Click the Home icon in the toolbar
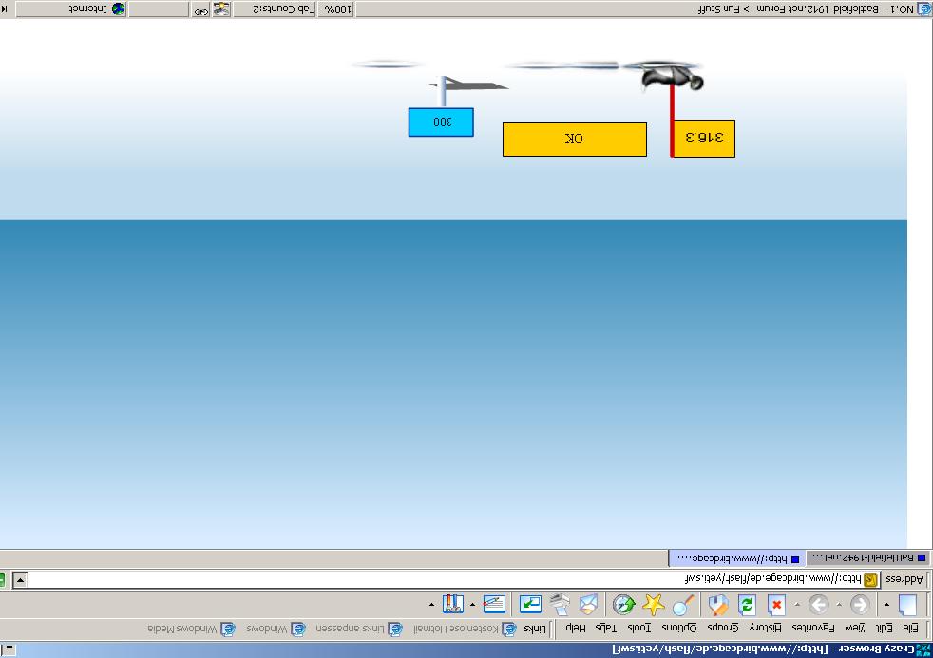 click(718, 605)
